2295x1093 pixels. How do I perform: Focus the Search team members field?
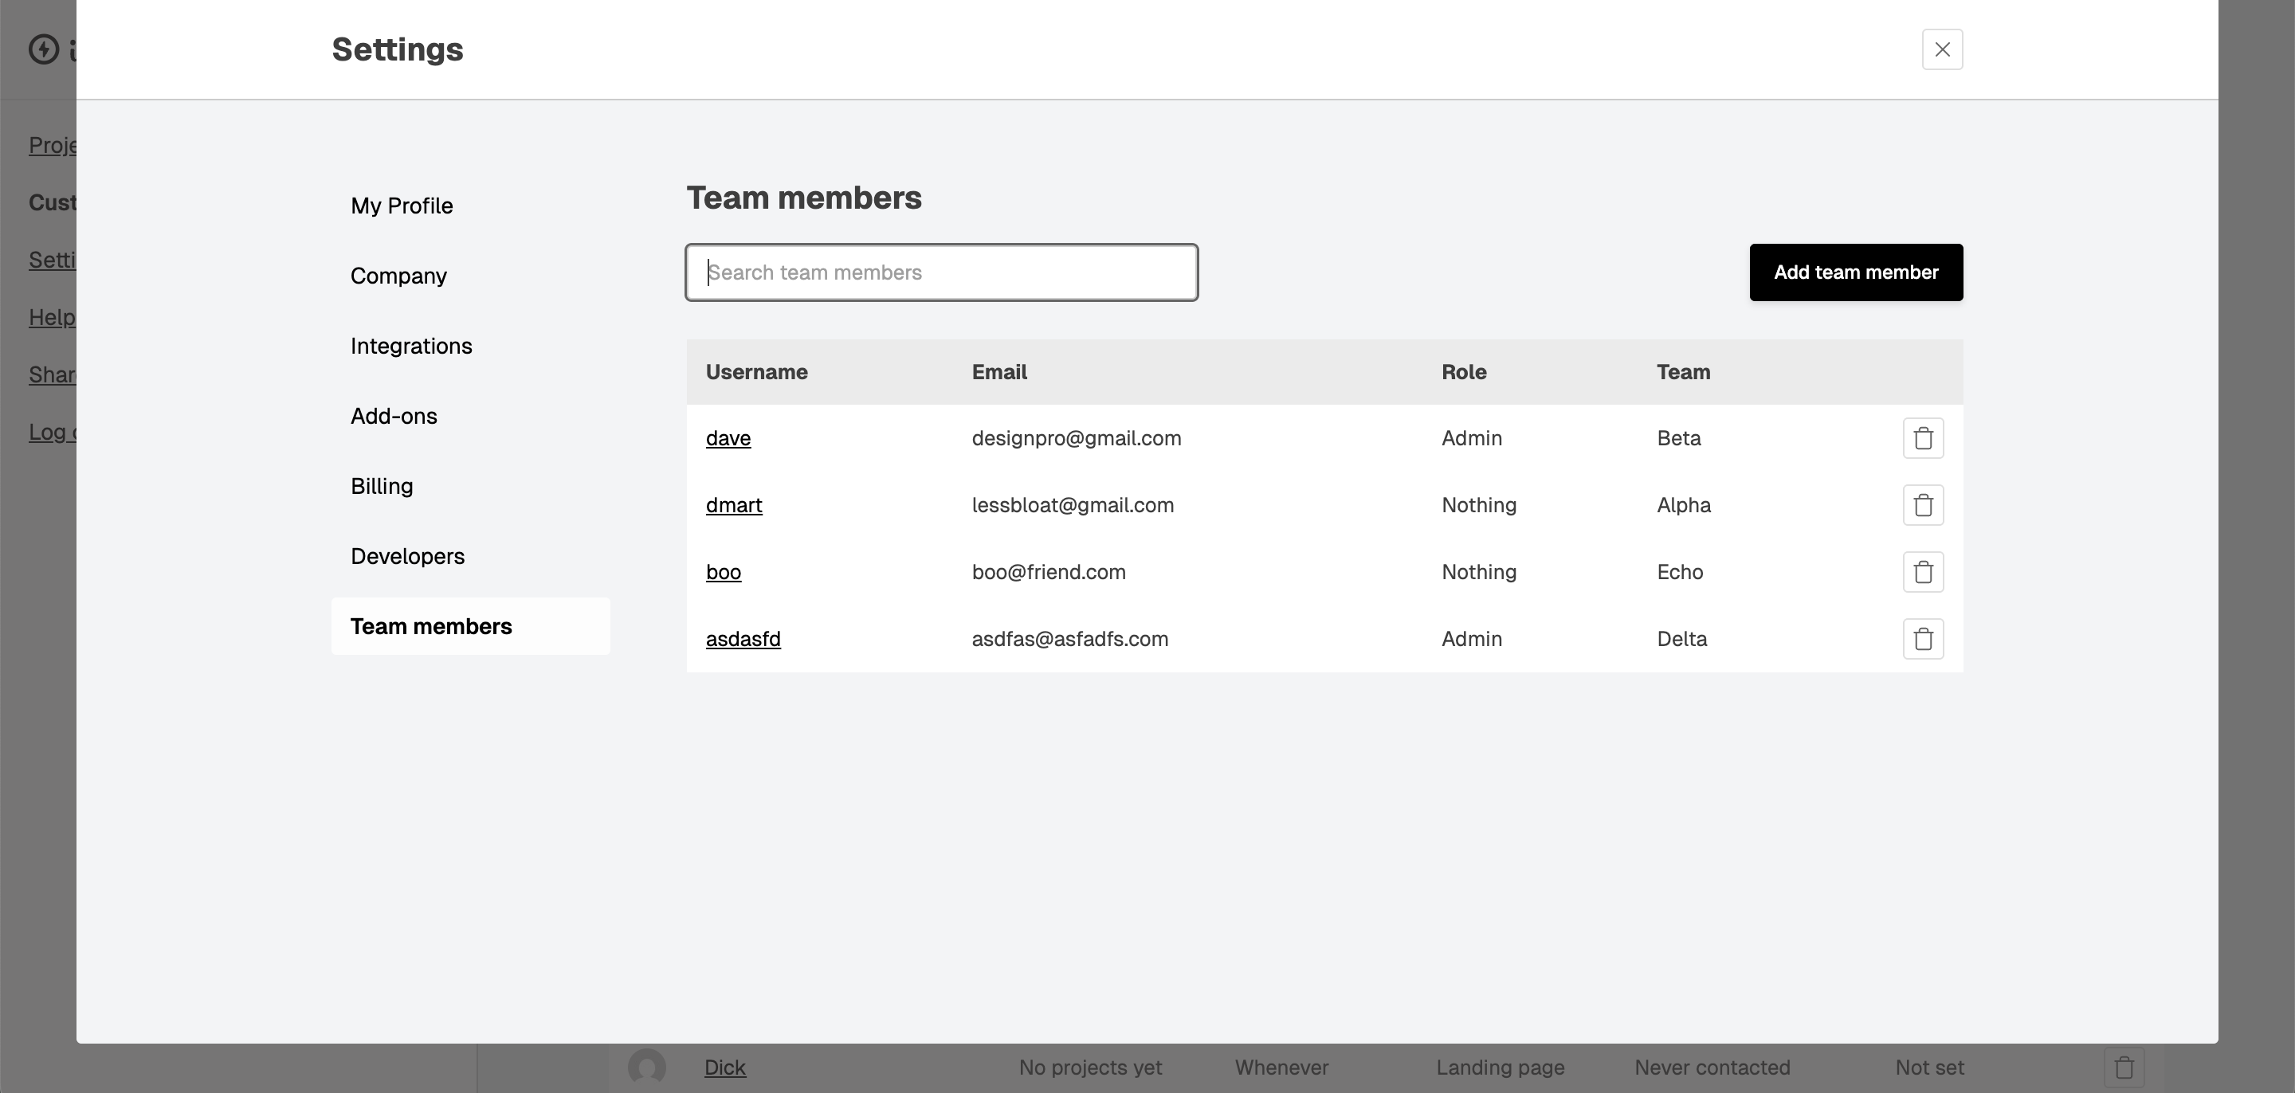coord(942,272)
